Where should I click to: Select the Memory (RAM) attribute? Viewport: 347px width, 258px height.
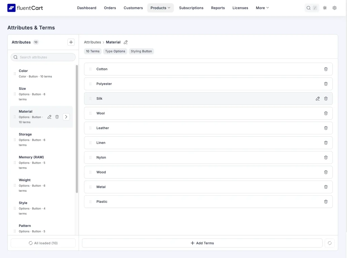point(41,162)
